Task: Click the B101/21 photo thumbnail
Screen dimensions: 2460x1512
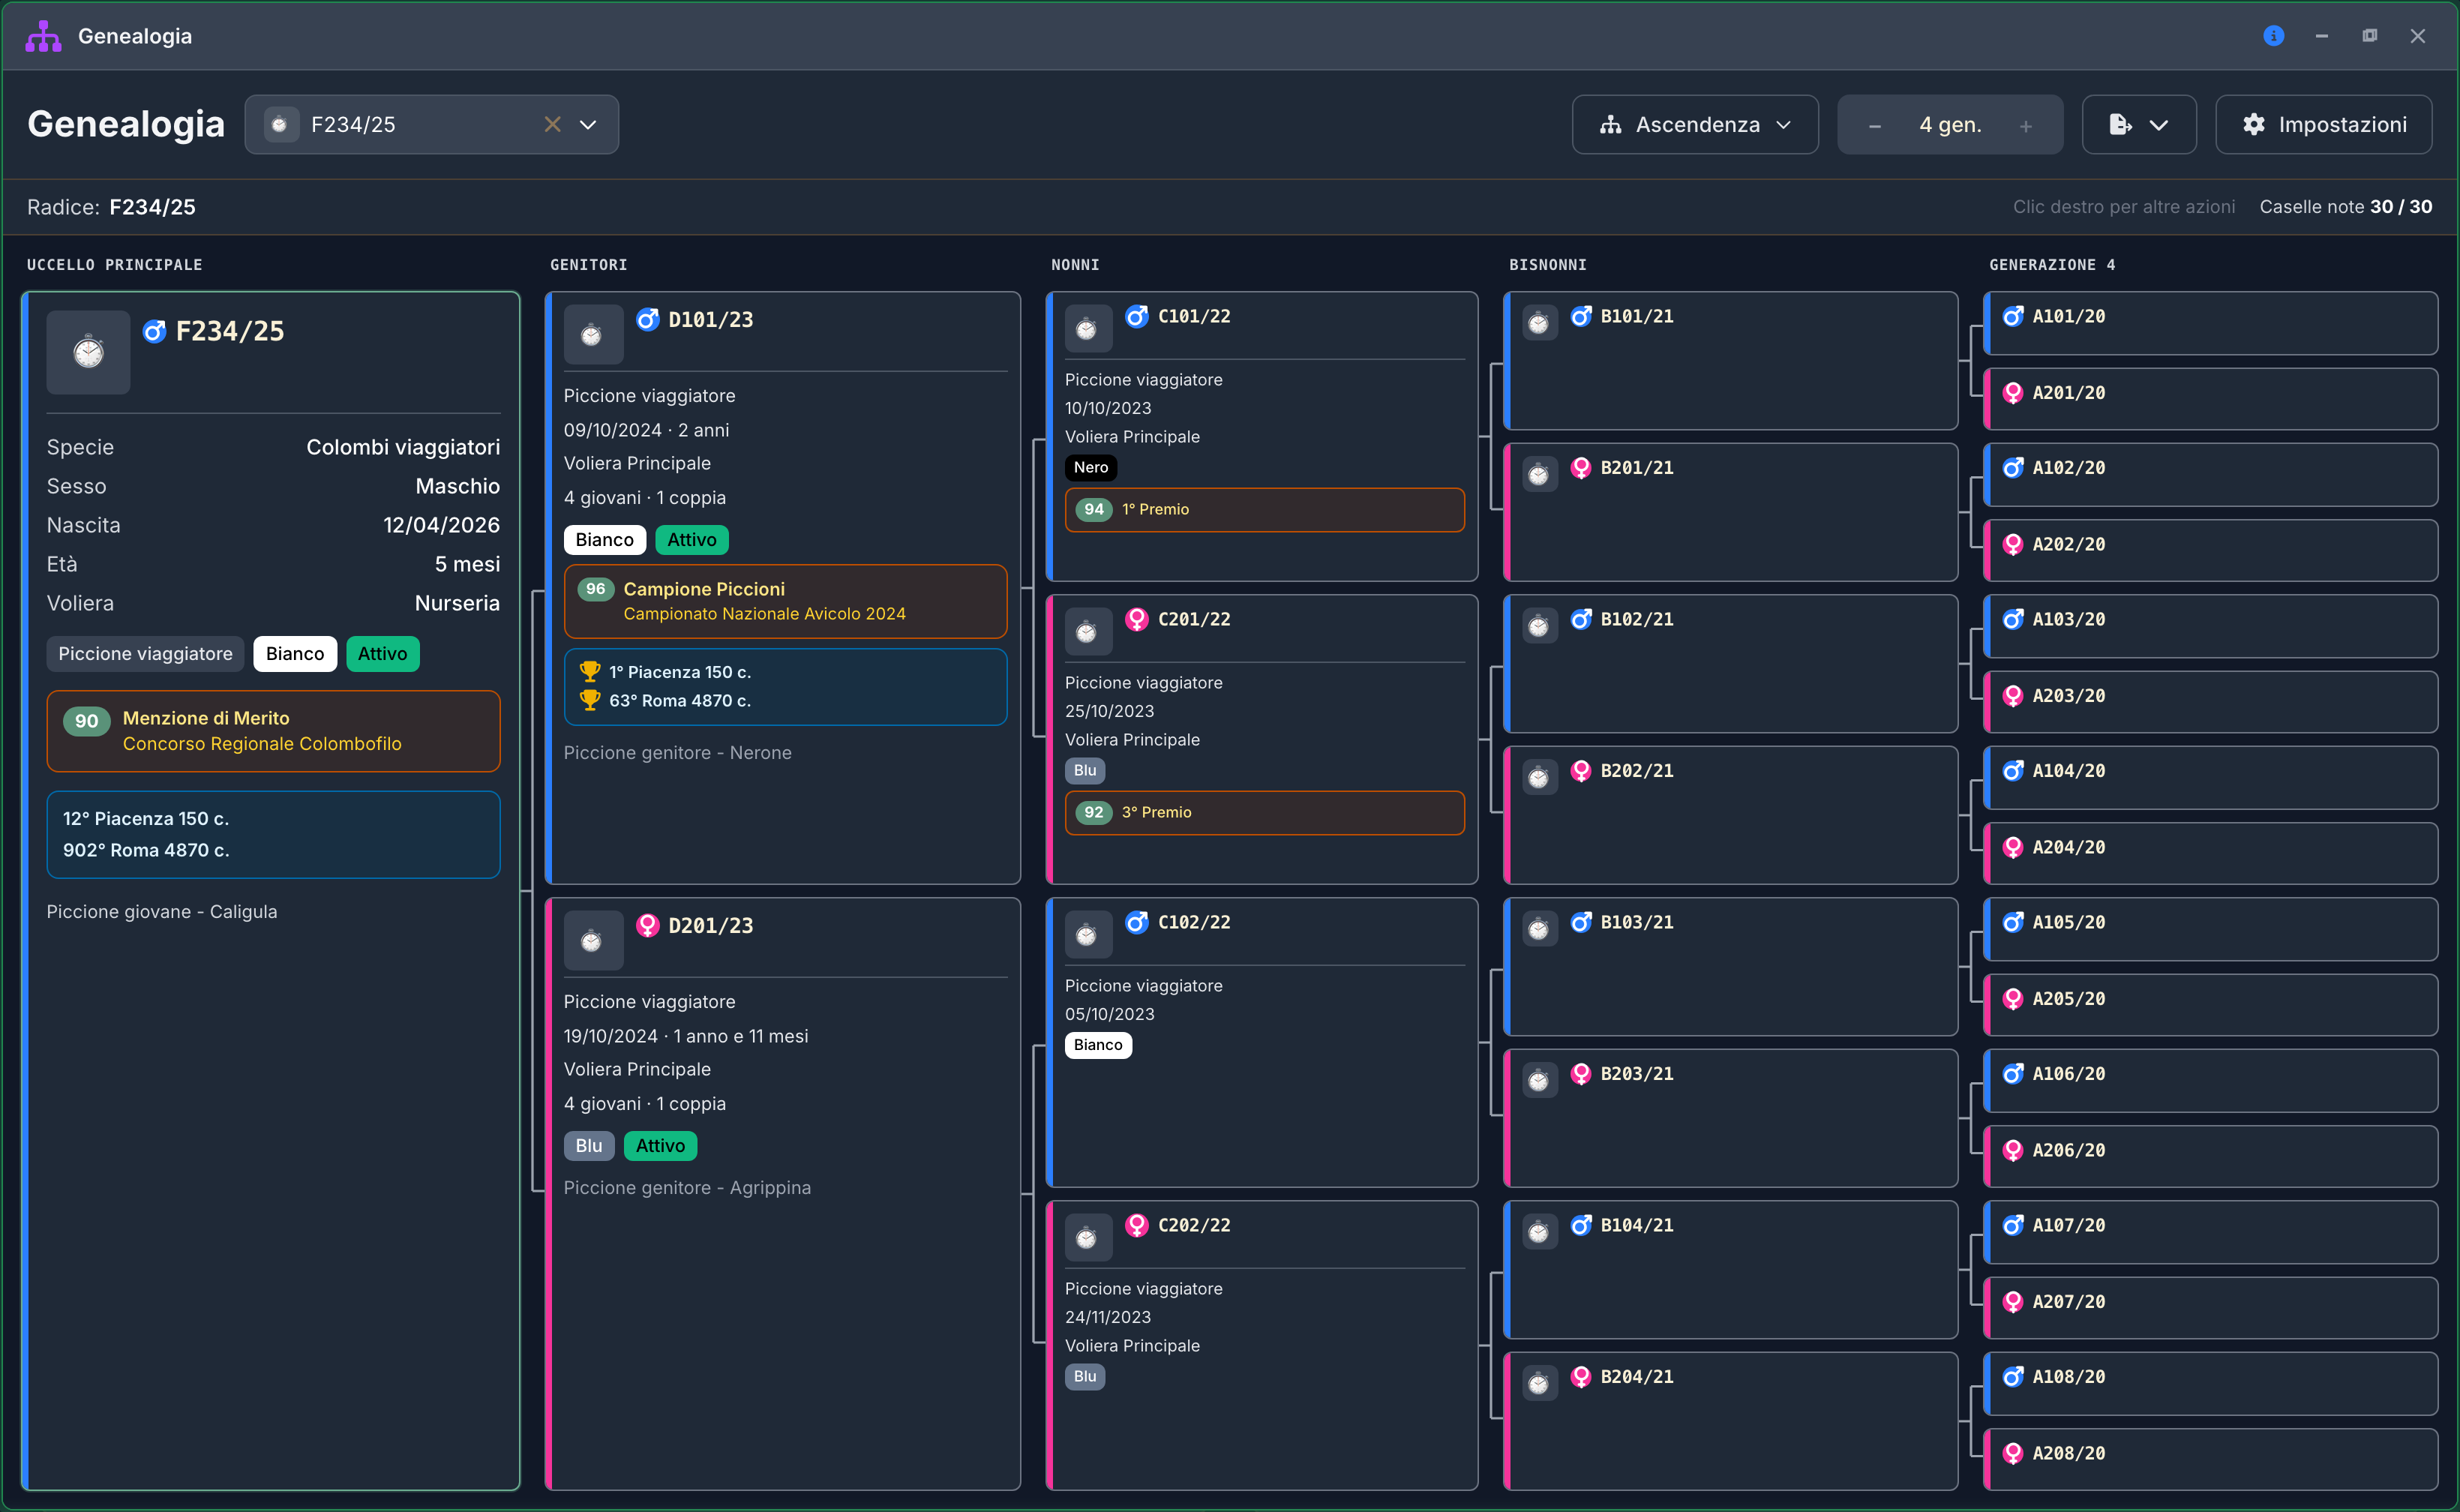Action: click(1539, 323)
